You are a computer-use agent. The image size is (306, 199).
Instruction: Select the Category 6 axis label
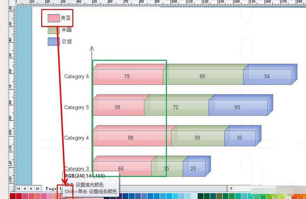click(x=76, y=76)
